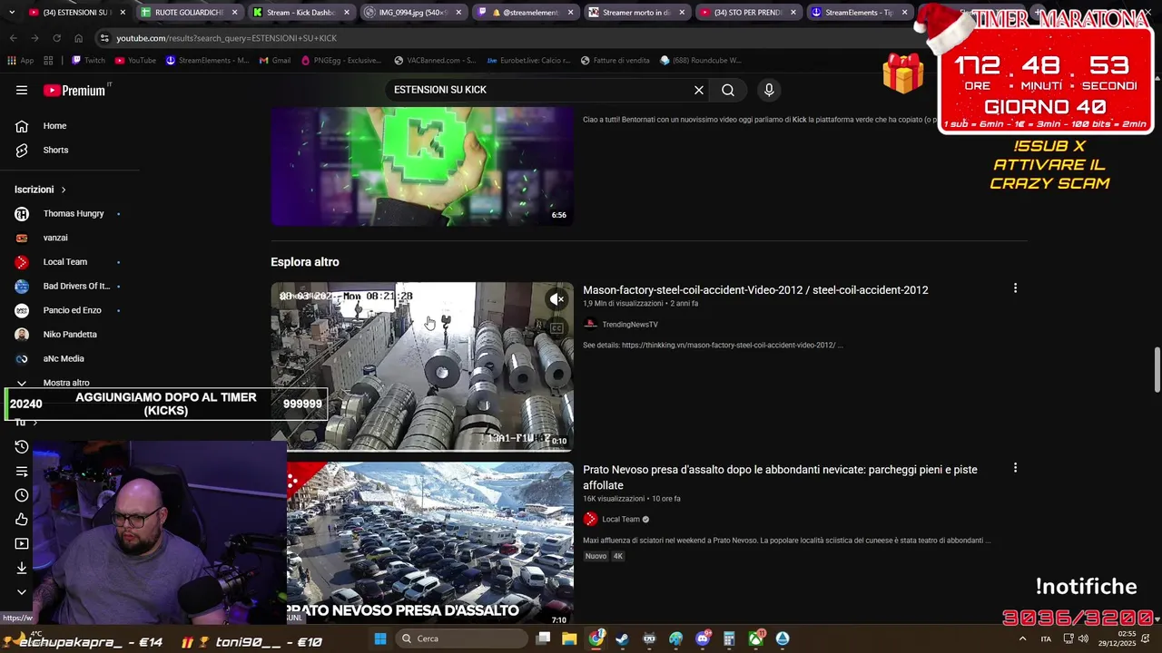Open Shorts in the sidebar

[x=55, y=150]
